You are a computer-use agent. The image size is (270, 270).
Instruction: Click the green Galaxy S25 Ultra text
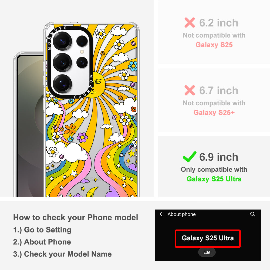pos(214,179)
